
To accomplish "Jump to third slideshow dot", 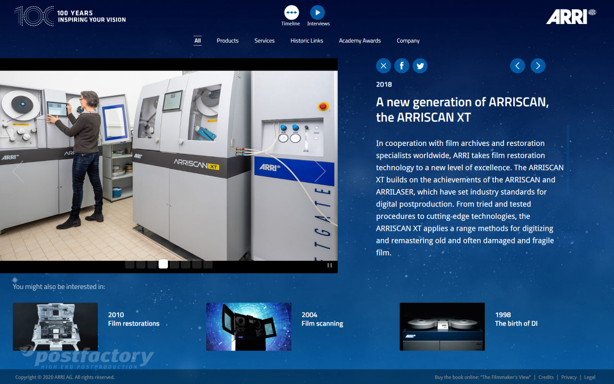I will pyautogui.click(x=152, y=264).
